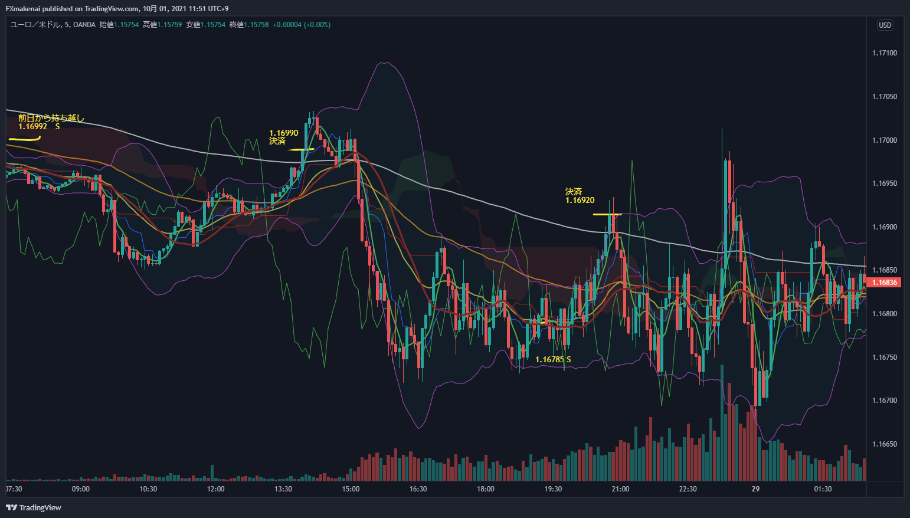Click the time axis label 22:30
This screenshot has width=910, height=518.
click(x=688, y=489)
